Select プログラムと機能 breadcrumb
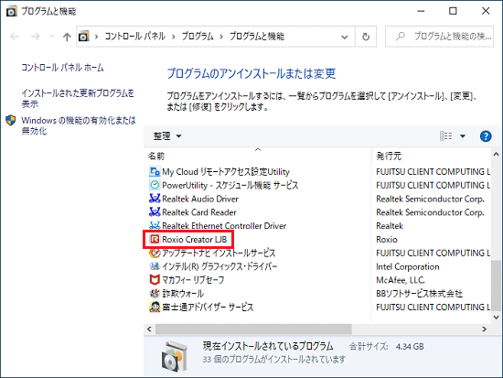 click(x=257, y=37)
